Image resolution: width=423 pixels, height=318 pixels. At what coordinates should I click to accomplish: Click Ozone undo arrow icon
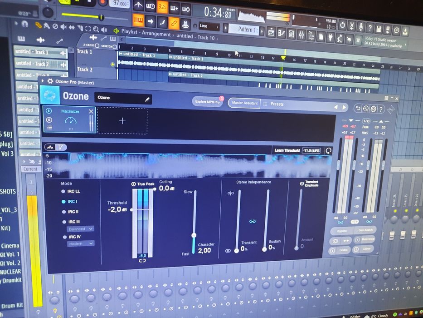point(358,109)
